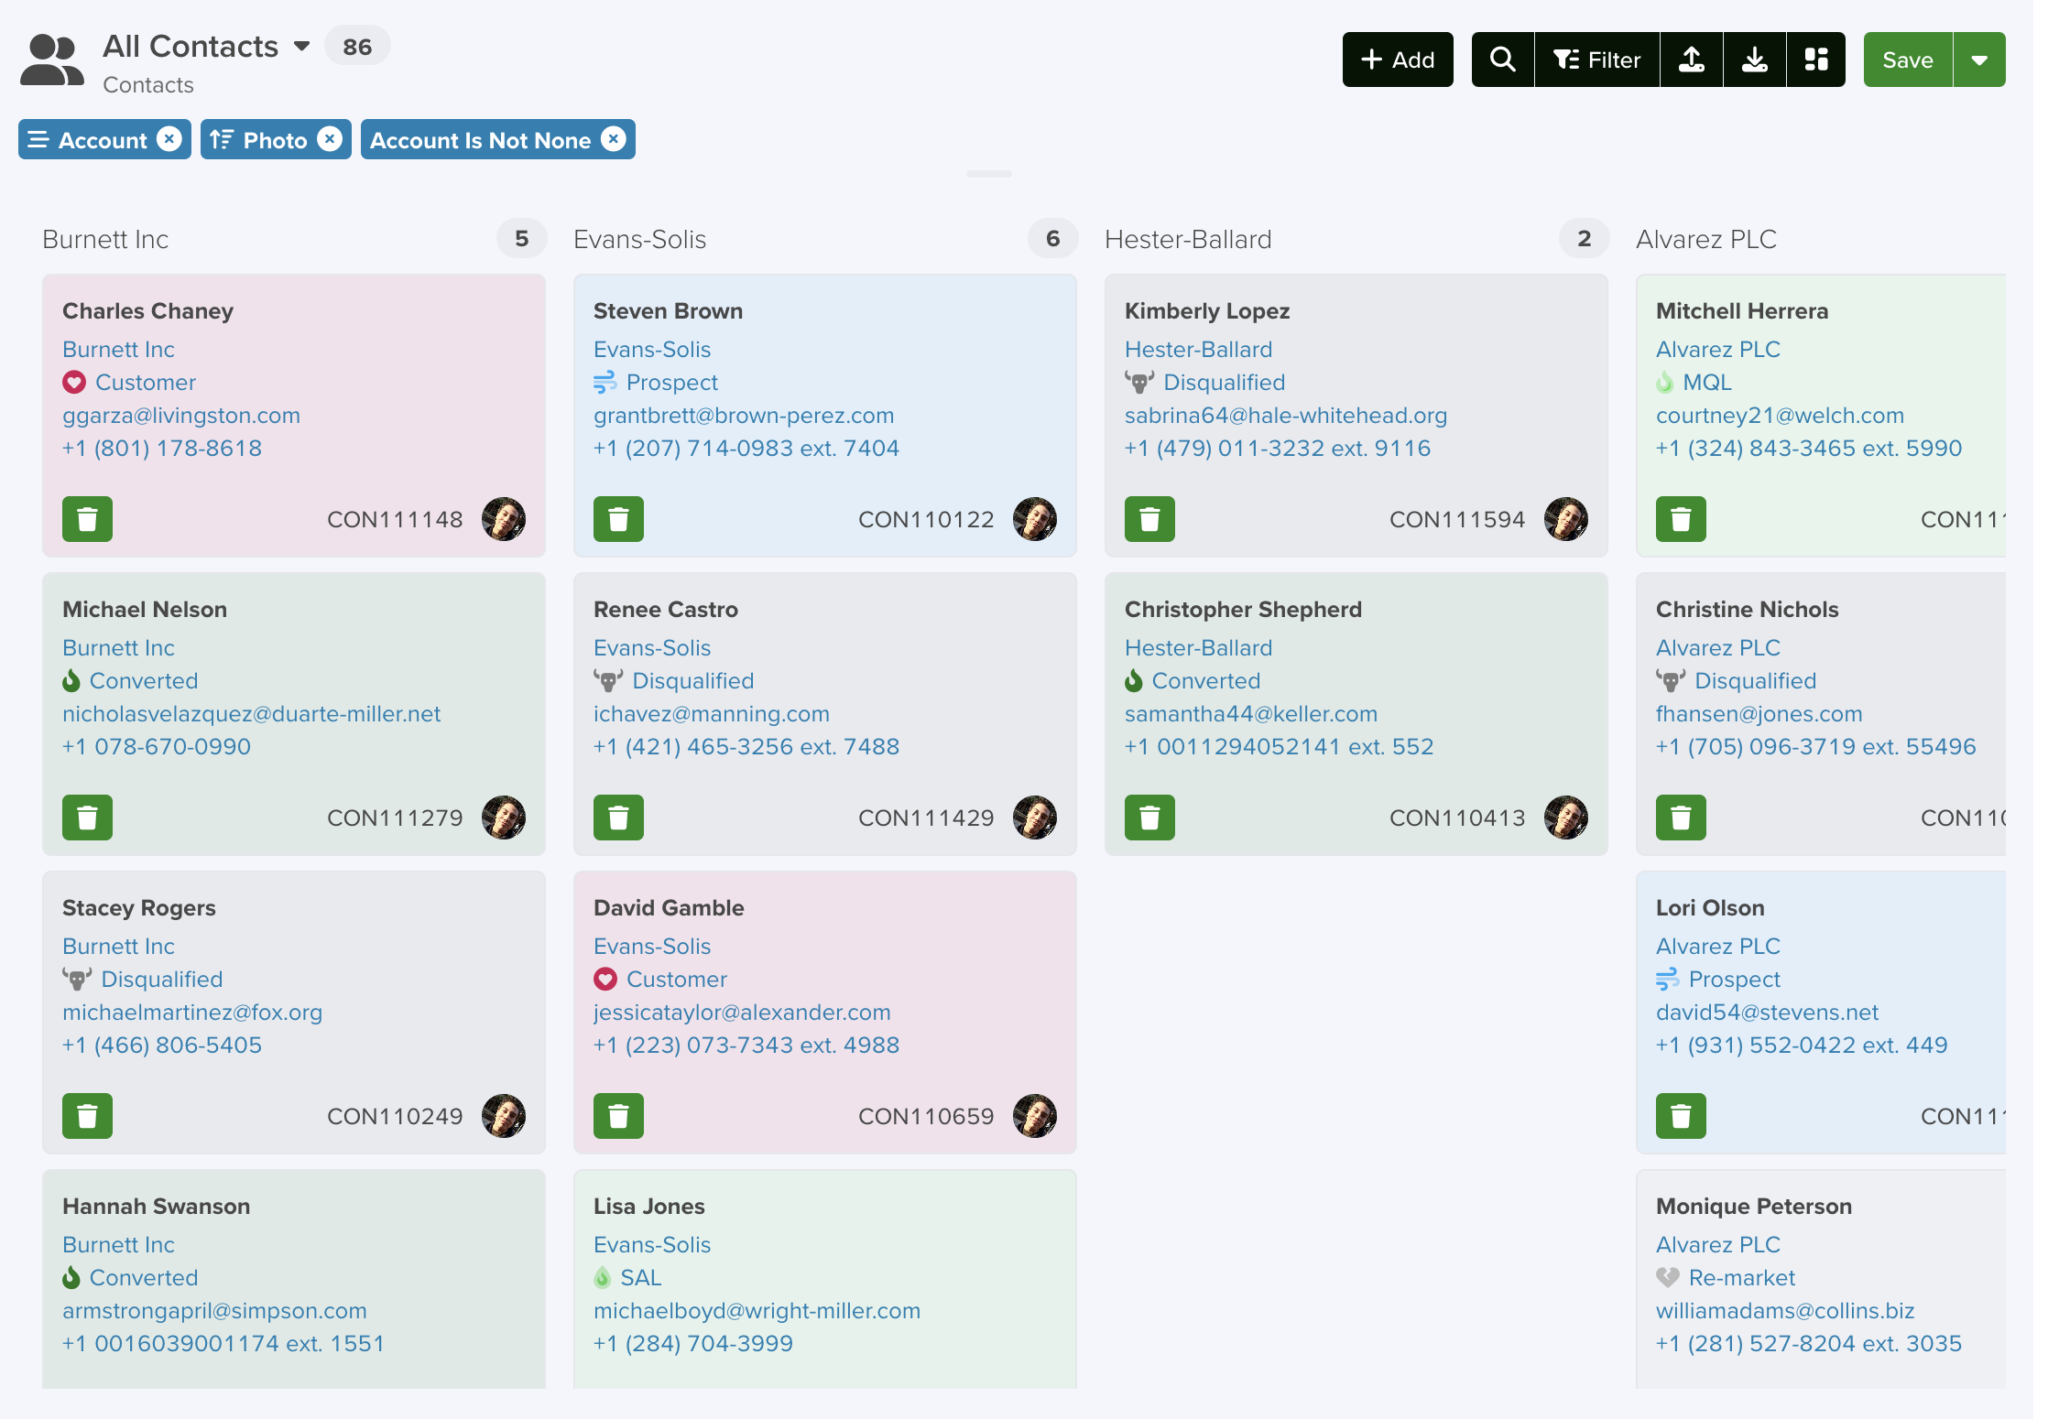This screenshot has width=2048, height=1419.
Task: Open the layout view switcher icon
Action: pyautogui.click(x=1816, y=60)
